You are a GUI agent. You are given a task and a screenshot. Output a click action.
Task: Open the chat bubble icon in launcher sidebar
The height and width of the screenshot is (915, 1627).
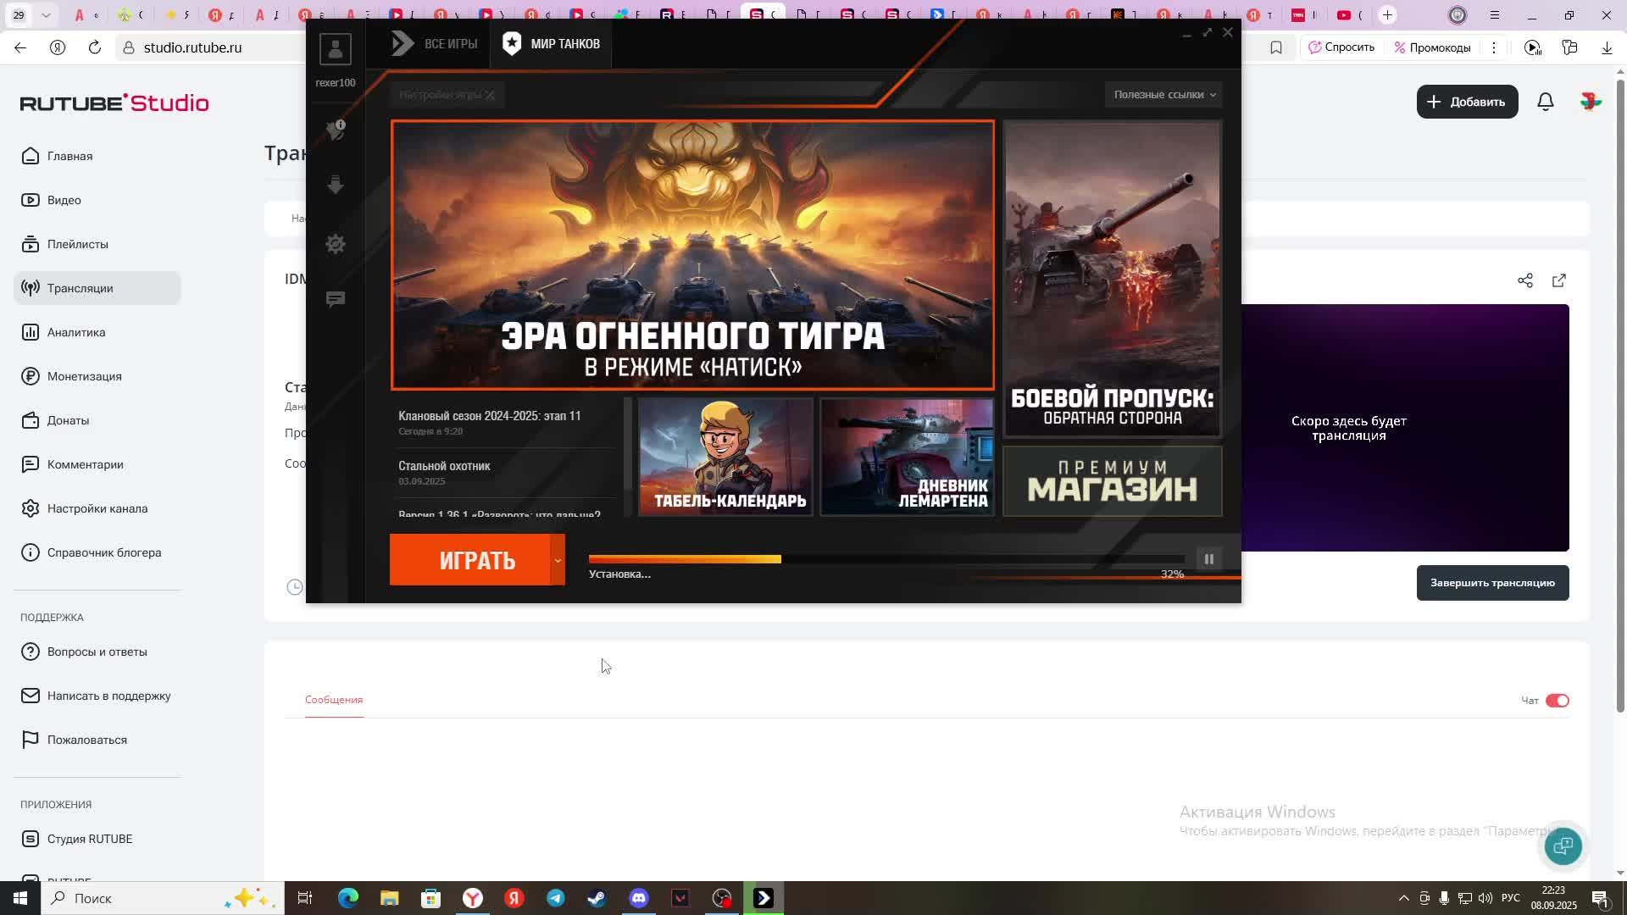click(x=336, y=299)
